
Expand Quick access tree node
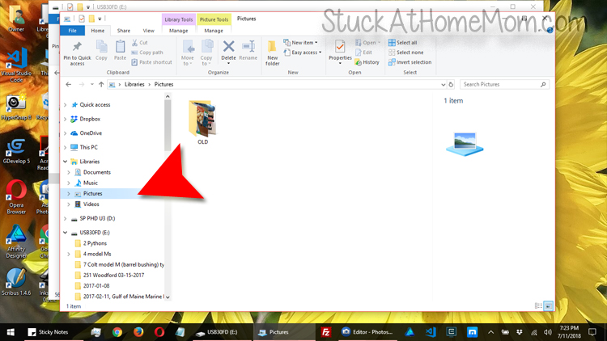(x=65, y=105)
